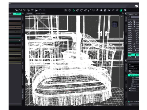The image size is (147, 110).
Task: Select the 'All' filter row
Action: pos(133,64)
